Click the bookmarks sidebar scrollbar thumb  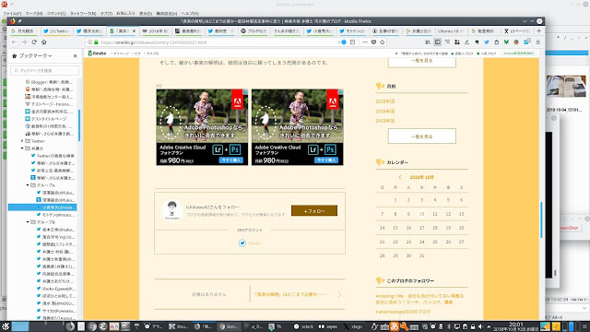tap(79, 125)
